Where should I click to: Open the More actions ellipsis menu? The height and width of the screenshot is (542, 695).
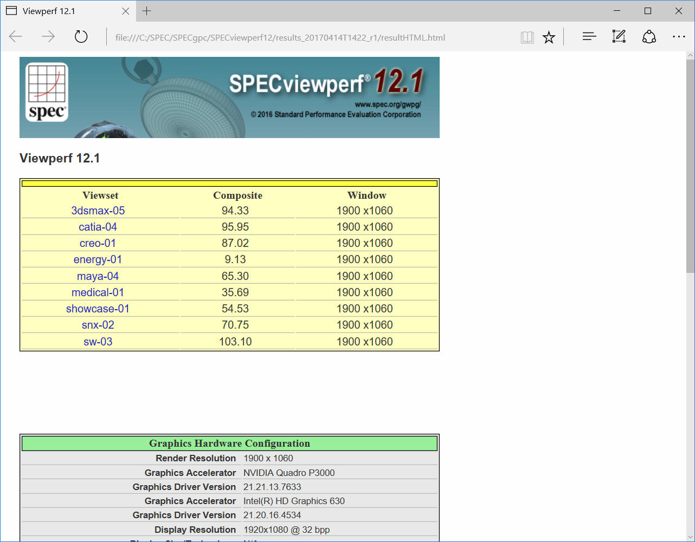click(679, 37)
